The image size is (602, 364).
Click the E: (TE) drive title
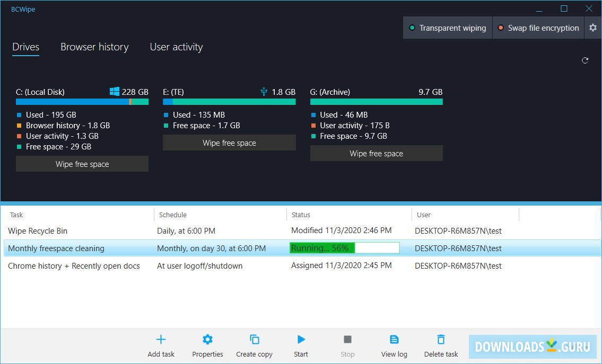[x=173, y=92]
